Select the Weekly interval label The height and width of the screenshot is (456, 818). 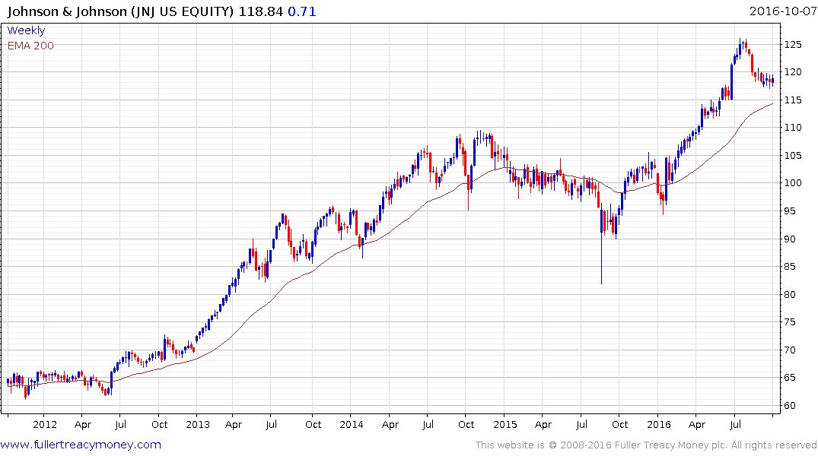tap(26, 30)
